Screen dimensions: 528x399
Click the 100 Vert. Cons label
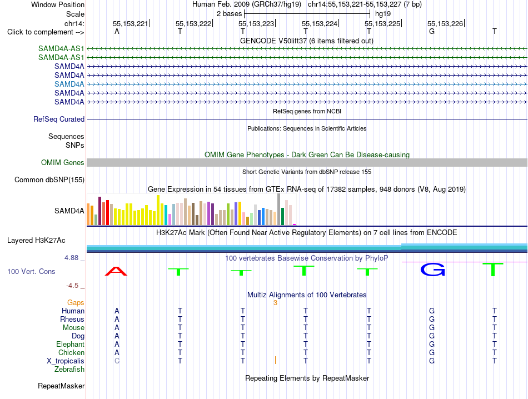31,271
